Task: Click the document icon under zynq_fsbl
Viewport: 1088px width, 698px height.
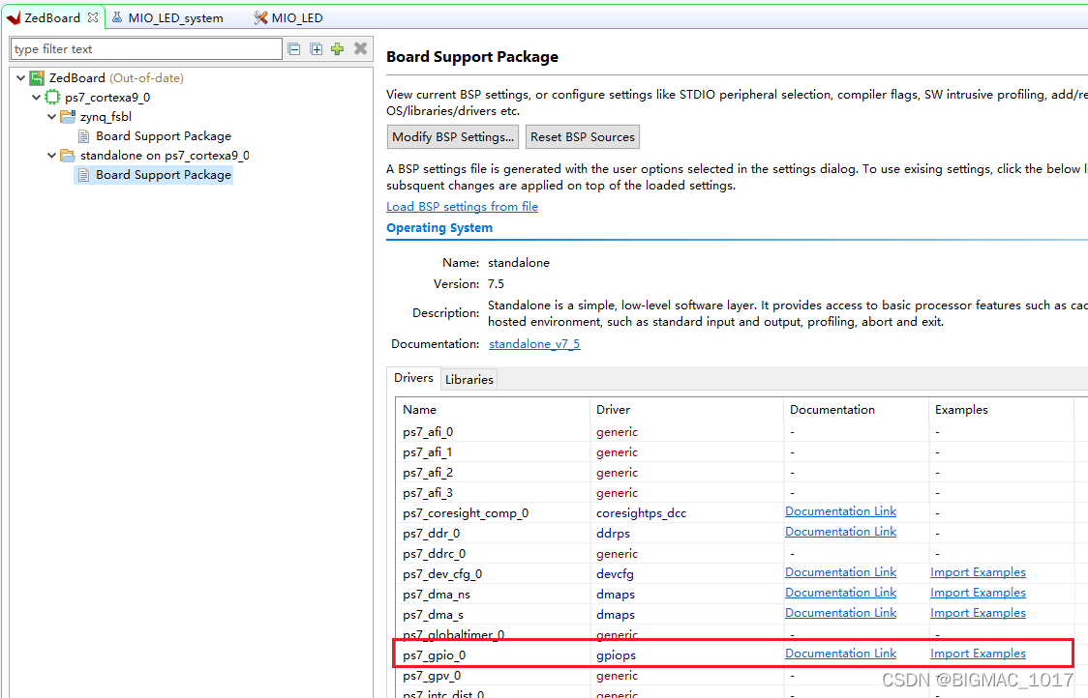Action: [x=84, y=136]
